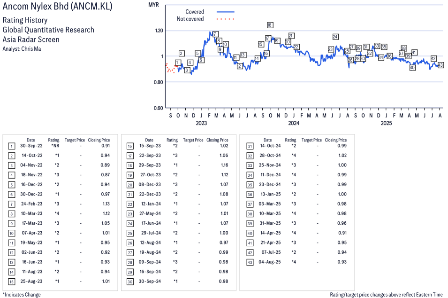This screenshot has width=448, height=298.
Task: Click chart marker 7 near the 2023 peak
Action: 215,34
